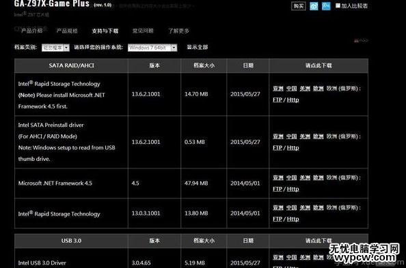
Task: Click the blue share icon beside 加入比较表 checkbox
Action: [326, 6]
